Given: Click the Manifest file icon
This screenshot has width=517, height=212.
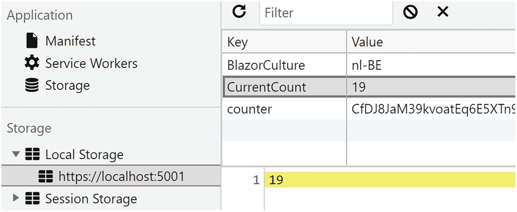Looking at the screenshot, I should [x=32, y=41].
